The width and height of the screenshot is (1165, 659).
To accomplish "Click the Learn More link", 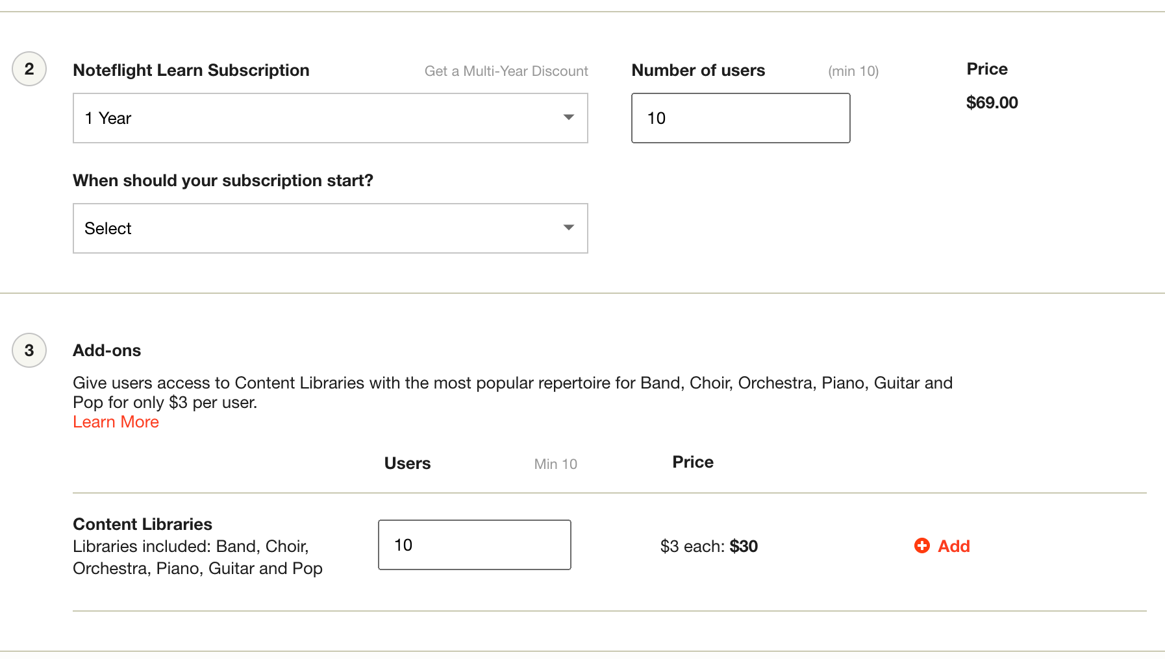I will click(x=116, y=422).
